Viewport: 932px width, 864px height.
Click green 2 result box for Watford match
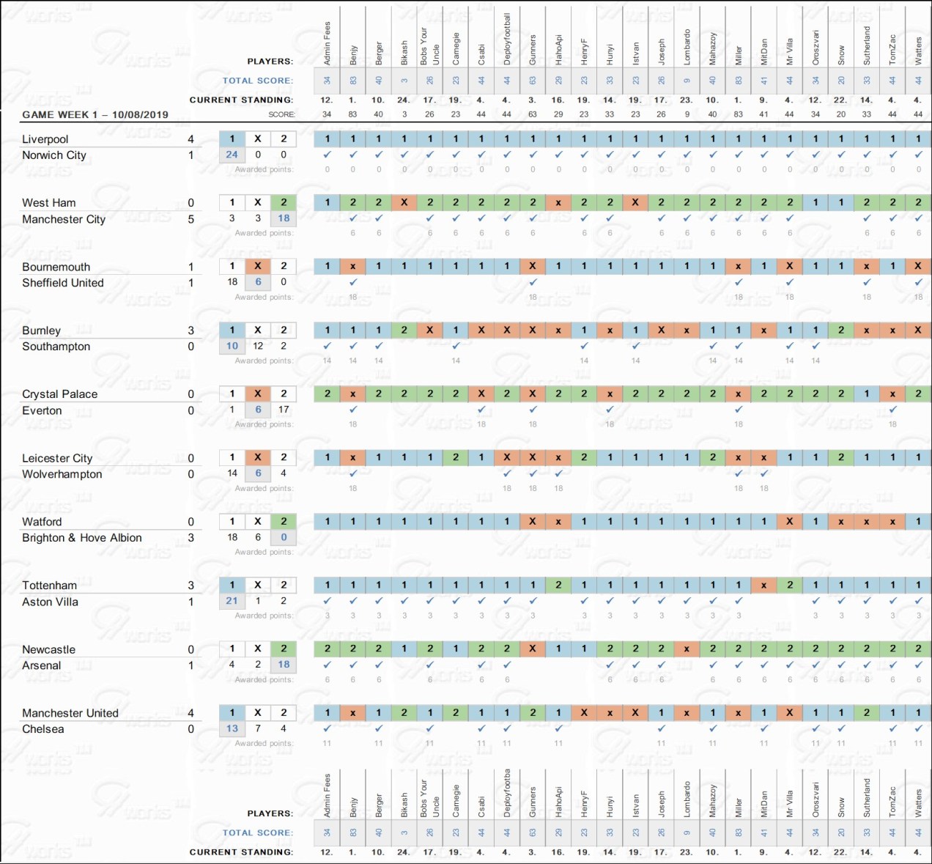(284, 521)
